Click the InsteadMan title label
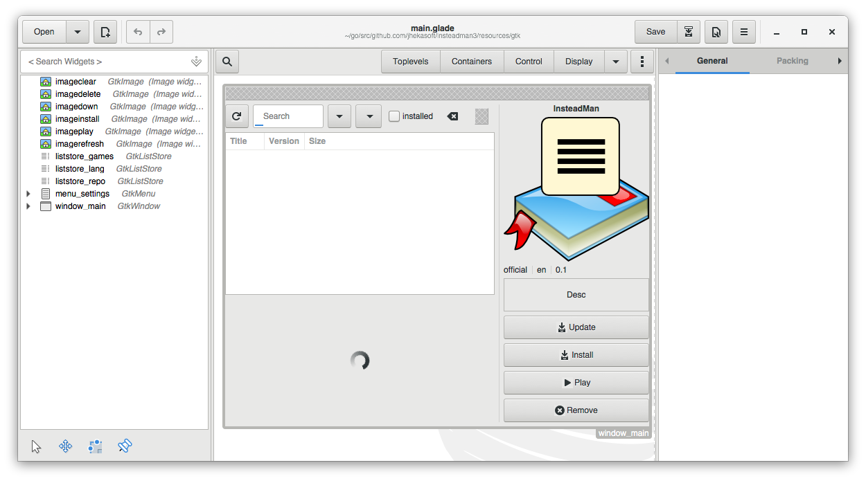This screenshot has width=866, height=481. [x=576, y=109]
